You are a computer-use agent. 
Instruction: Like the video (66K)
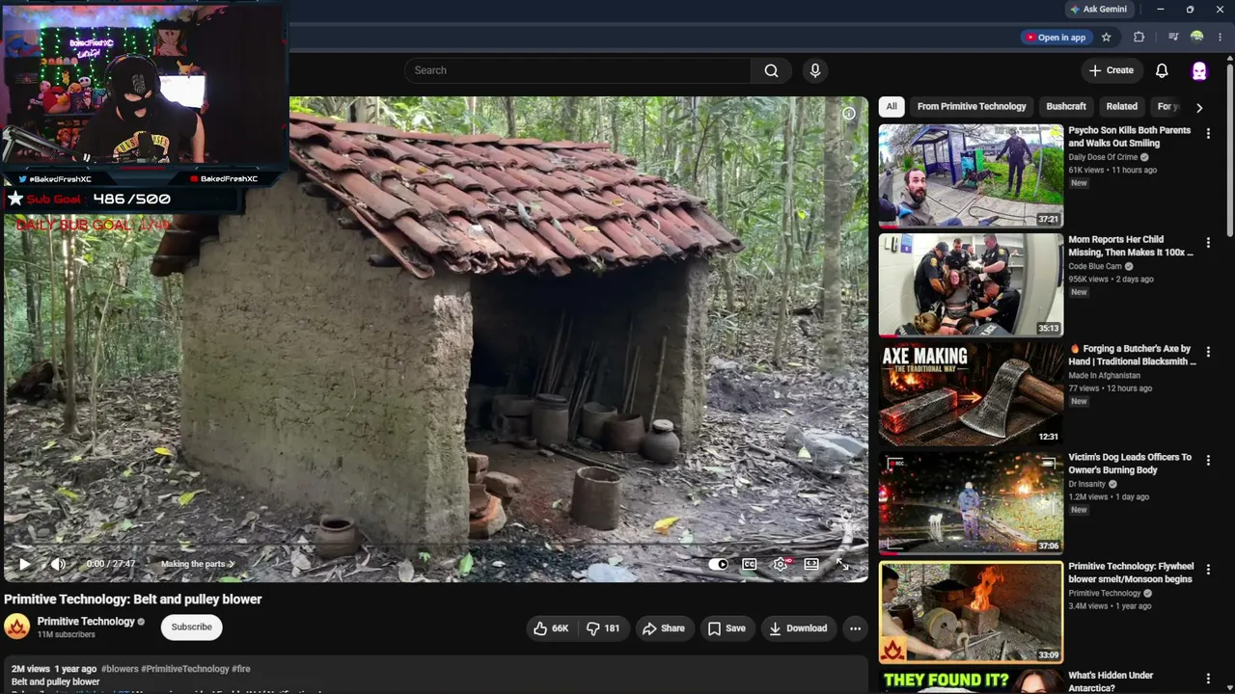[551, 628]
